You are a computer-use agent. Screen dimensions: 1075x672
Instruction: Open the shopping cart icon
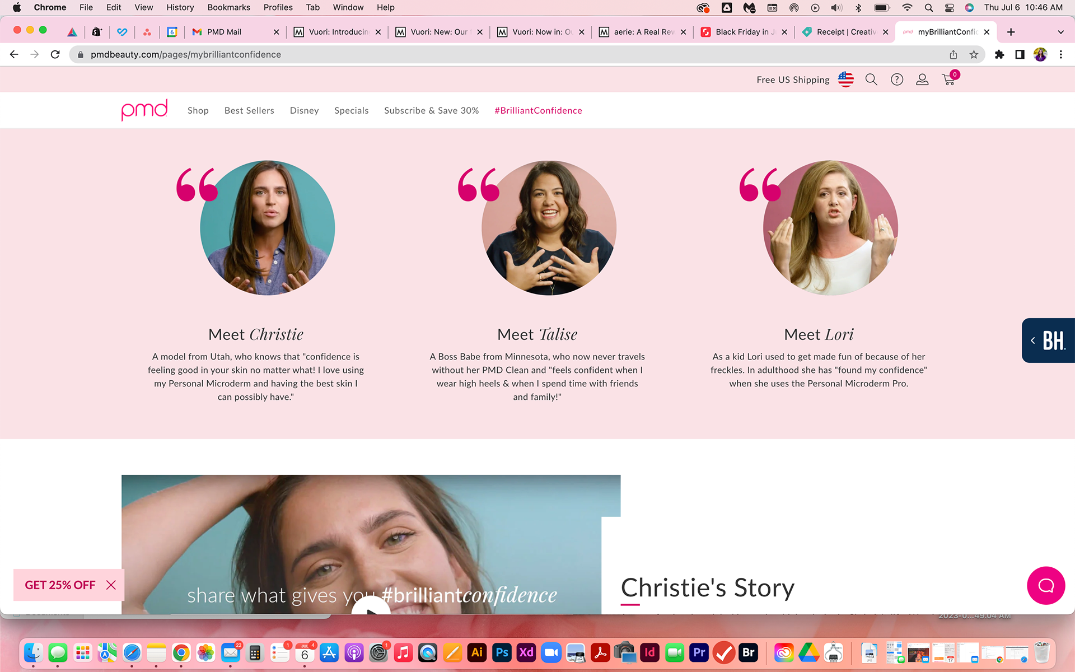pos(948,80)
